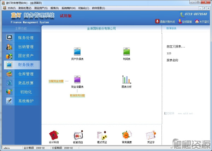The image size is (212, 151).
Task: Open the 初始化(C) menu
Action: click(x=84, y=8)
